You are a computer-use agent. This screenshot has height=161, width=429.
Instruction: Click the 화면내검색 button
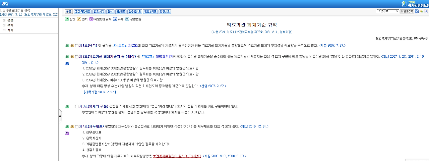(407, 11)
